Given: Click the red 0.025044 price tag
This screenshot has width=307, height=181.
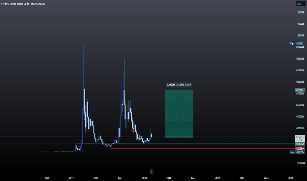Looking at the screenshot, I should pyautogui.click(x=300, y=149).
